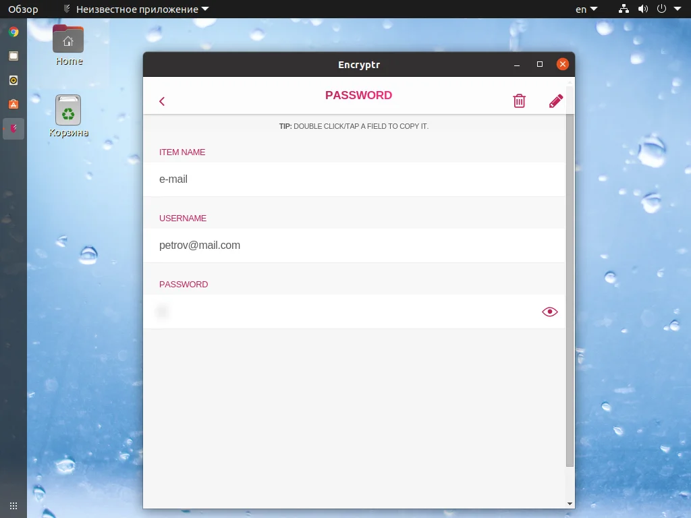Go back using the left chevron arrow

pos(162,101)
